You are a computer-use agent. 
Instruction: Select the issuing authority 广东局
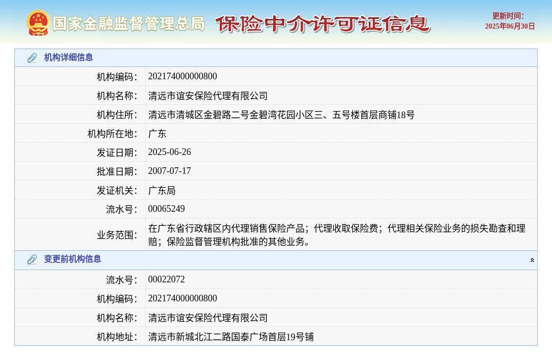point(162,190)
